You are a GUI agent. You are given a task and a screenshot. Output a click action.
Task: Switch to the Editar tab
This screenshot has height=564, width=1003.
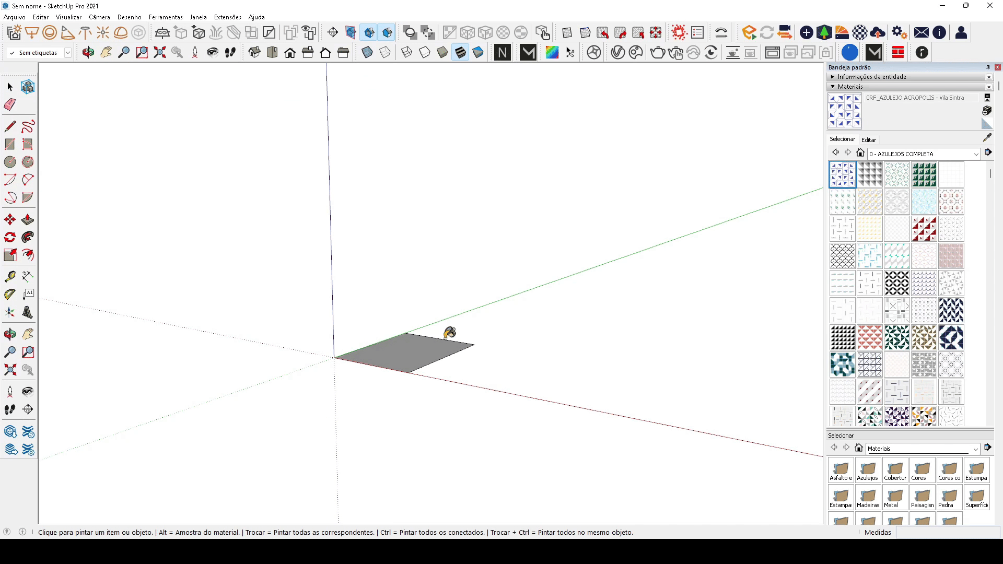(x=868, y=140)
